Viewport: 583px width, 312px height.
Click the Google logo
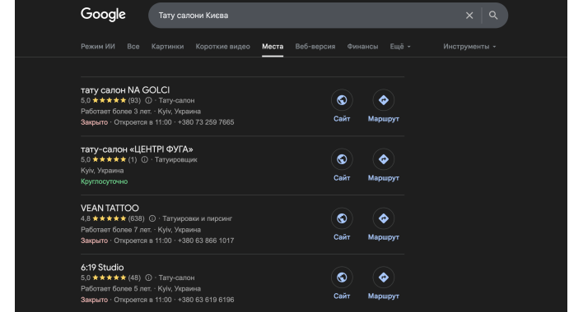pos(103,15)
